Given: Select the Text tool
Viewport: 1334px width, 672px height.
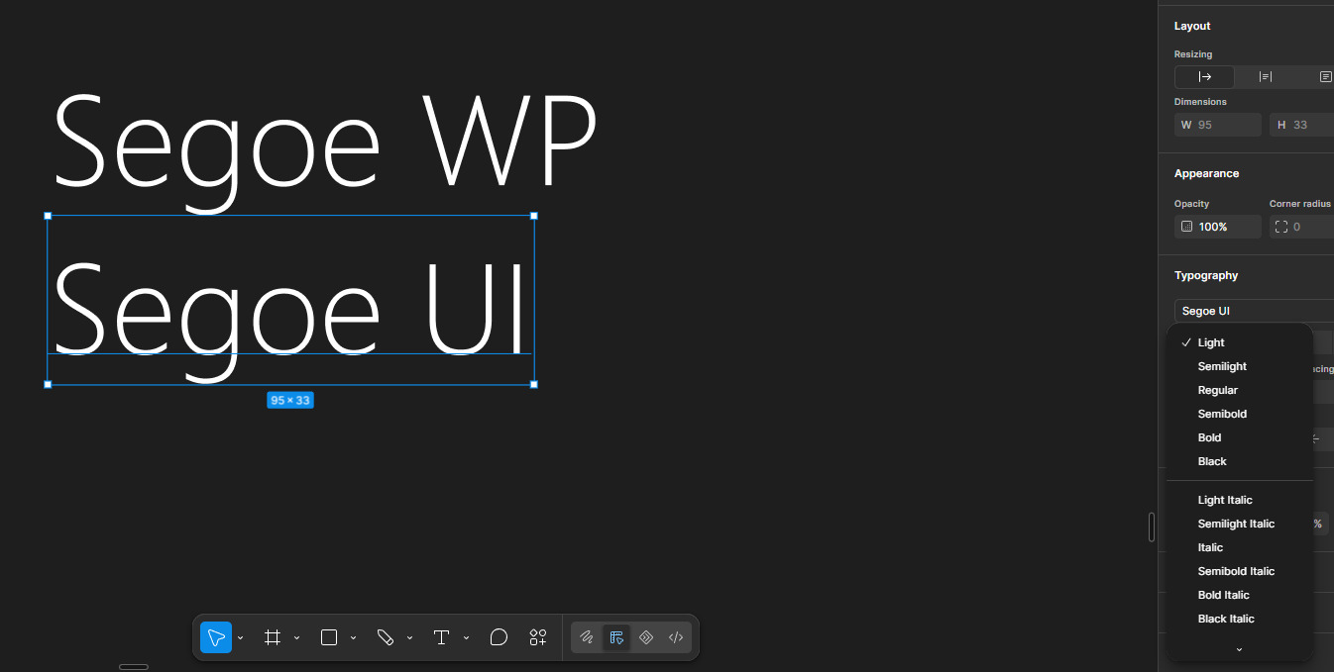Looking at the screenshot, I should [x=442, y=637].
